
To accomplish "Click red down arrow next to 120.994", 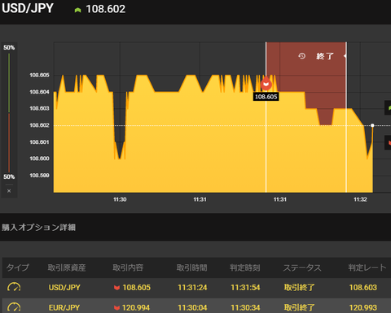I will click(x=116, y=308).
